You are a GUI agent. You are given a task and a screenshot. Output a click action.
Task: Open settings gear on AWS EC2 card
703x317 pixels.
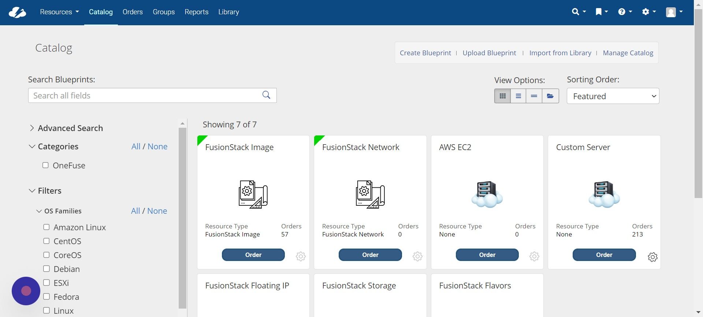click(x=534, y=256)
